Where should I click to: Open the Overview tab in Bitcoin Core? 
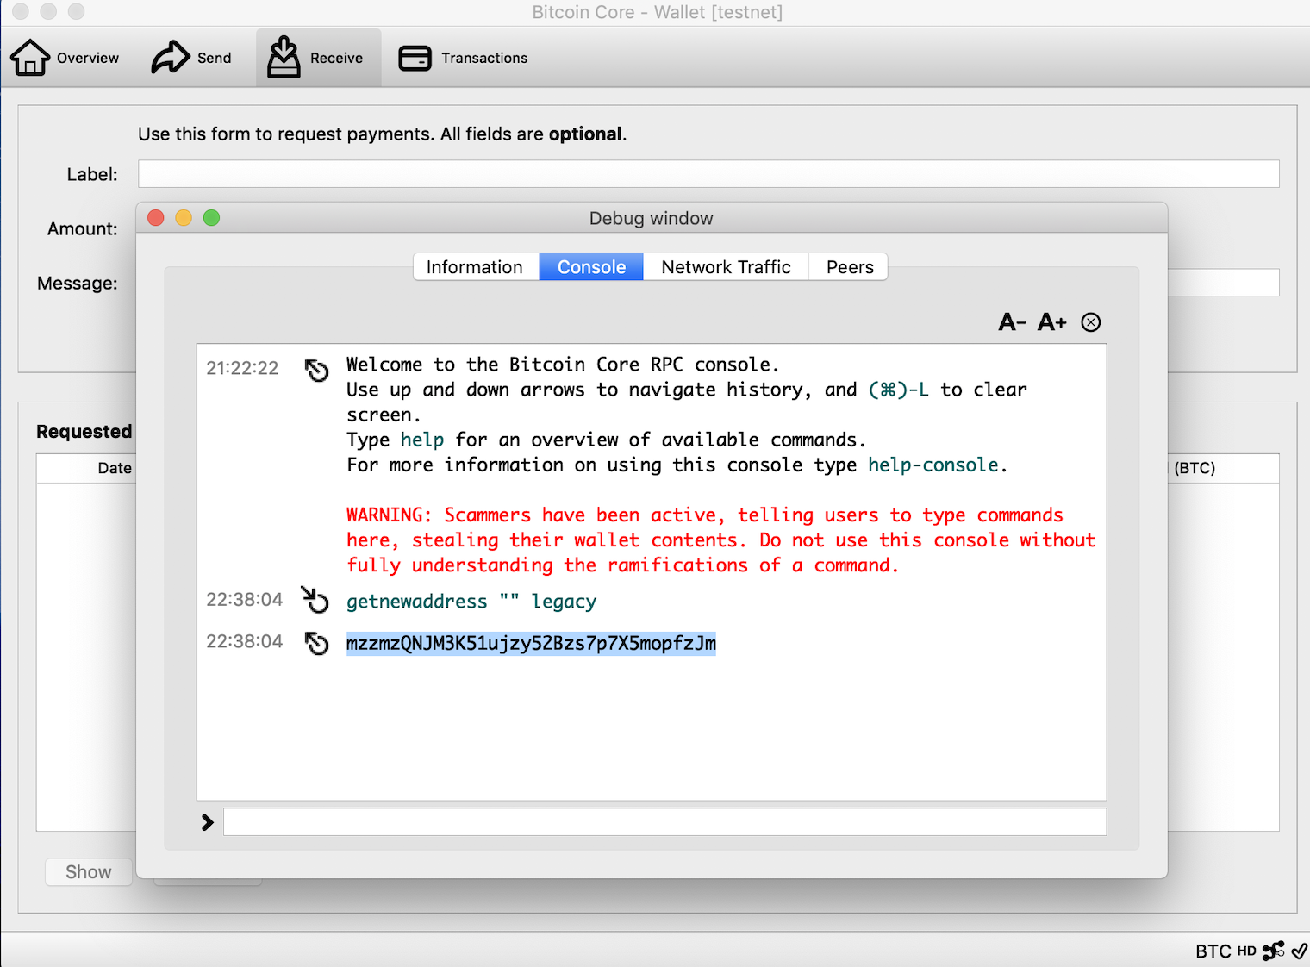[x=65, y=58]
